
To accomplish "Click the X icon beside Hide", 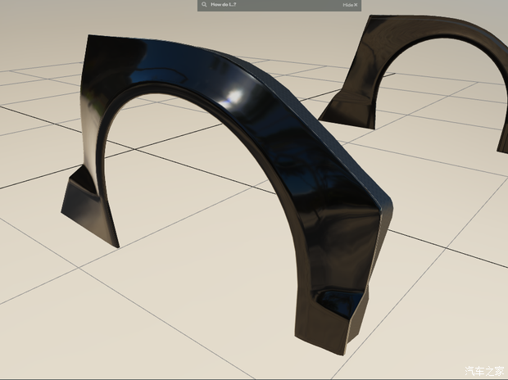I will [x=356, y=5].
